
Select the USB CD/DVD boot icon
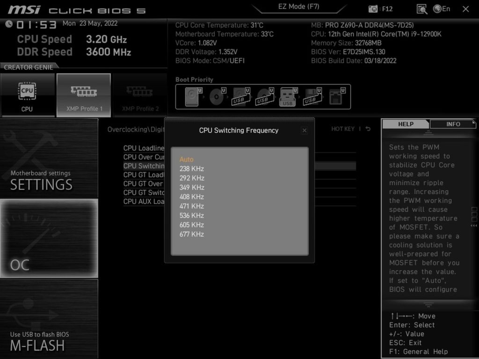(265, 97)
